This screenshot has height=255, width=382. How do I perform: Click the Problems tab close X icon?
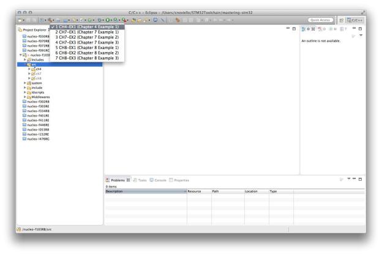[x=128, y=180]
